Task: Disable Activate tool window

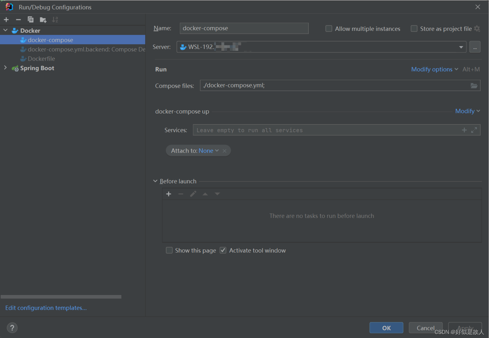Action: (x=223, y=250)
